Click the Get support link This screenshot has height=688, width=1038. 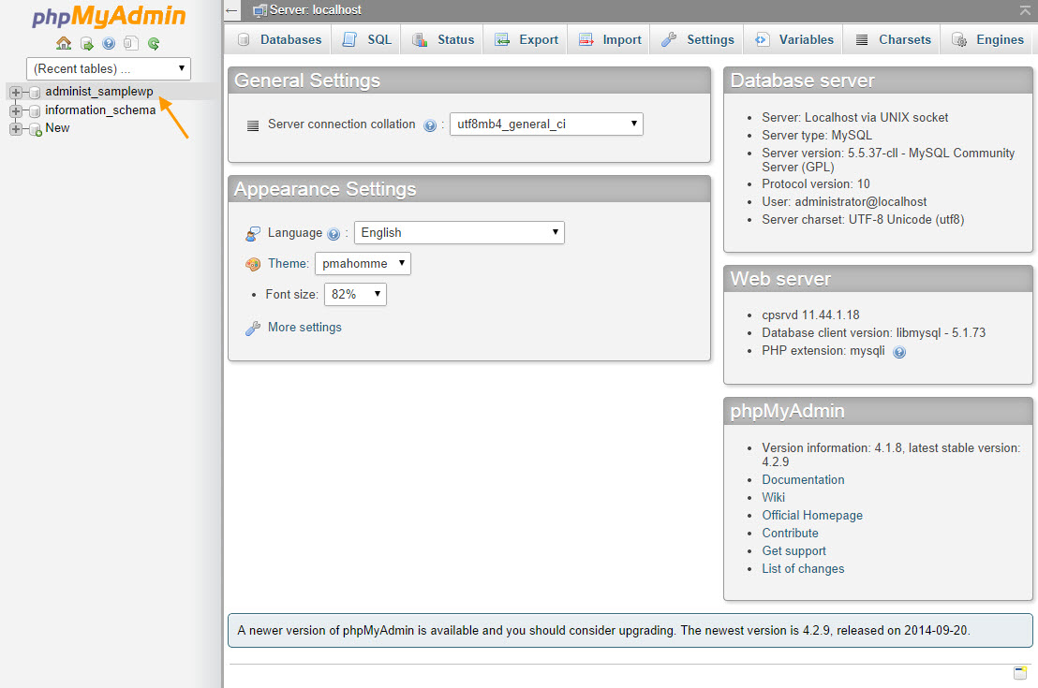pyautogui.click(x=793, y=551)
